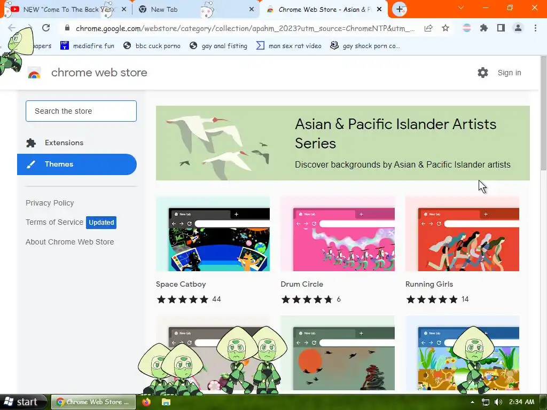The height and width of the screenshot is (410, 547).
Task: View the site lock icon info
Action: [67, 28]
